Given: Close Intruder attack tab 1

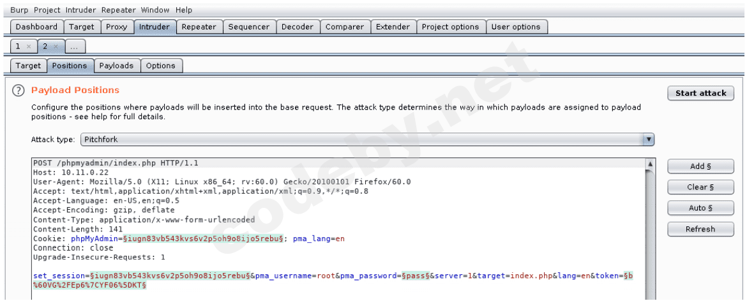Looking at the screenshot, I should [29, 46].
